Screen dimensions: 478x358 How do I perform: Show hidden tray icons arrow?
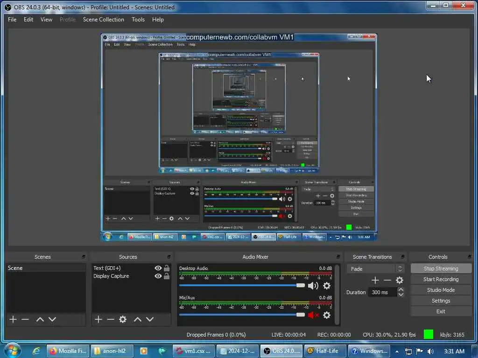point(397,351)
